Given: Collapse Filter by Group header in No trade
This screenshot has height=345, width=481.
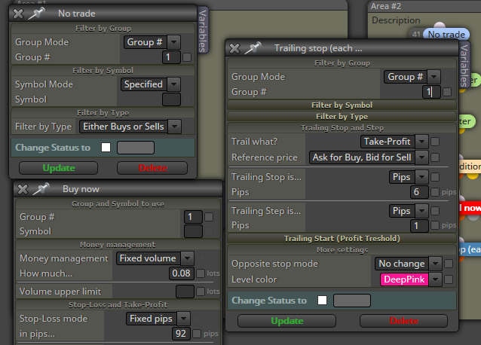Looking at the screenshot, I should pos(103,29).
